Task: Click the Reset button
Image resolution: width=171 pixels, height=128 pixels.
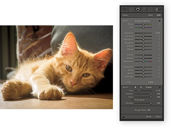Action: 149,117
